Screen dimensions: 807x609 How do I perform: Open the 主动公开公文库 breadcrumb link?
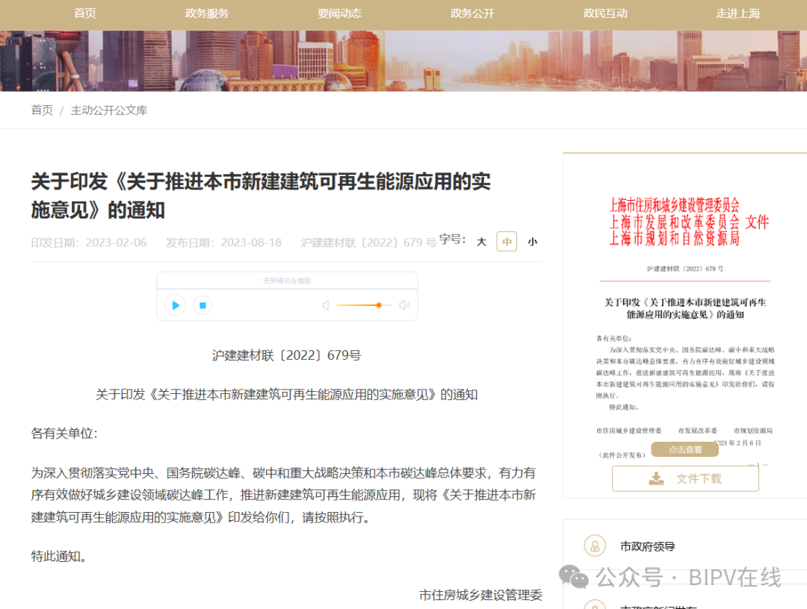coord(109,110)
